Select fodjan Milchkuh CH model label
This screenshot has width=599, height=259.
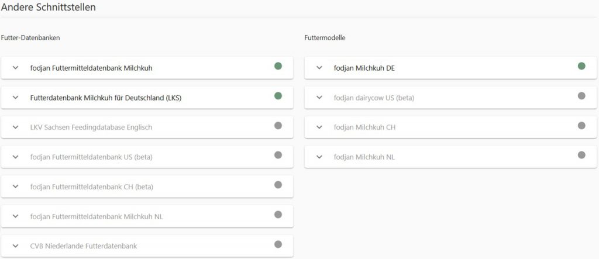364,127
